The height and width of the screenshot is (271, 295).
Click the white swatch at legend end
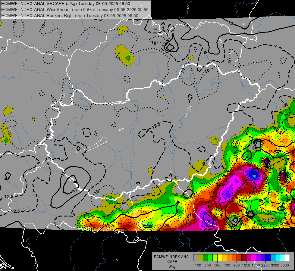287,258
